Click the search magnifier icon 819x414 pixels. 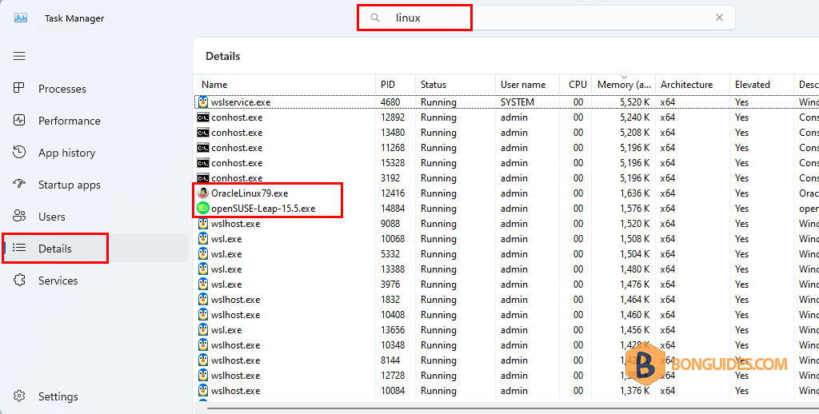375,18
